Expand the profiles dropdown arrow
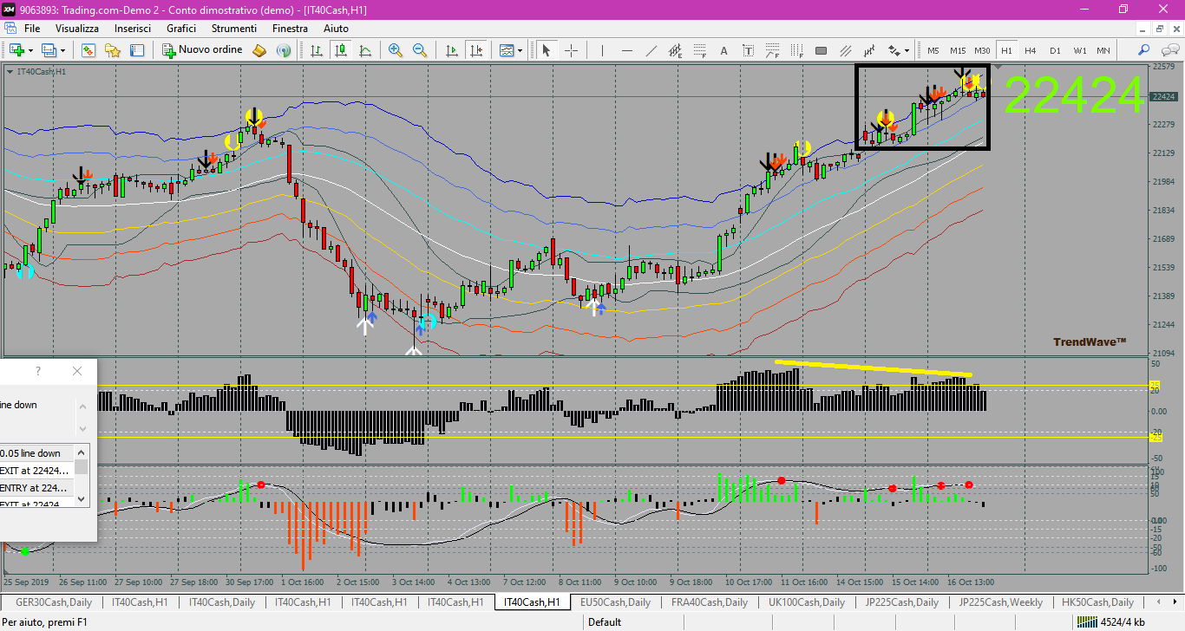 coord(63,51)
